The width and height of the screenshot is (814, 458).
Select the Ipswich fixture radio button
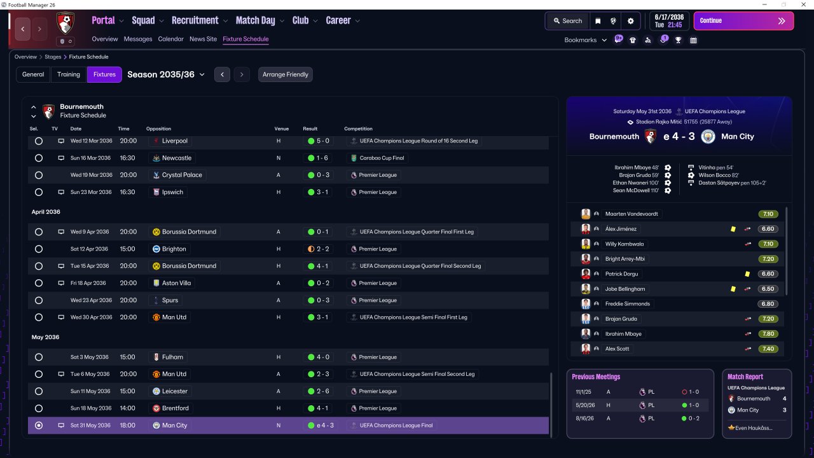pyautogui.click(x=39, y=192)
